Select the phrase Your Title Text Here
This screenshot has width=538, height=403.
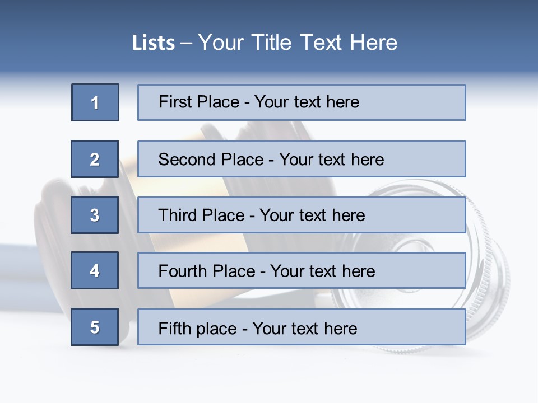tap(298, 43)
